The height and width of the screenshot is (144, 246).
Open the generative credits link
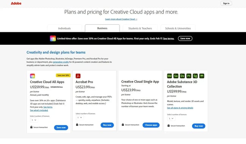pos(61,62)
